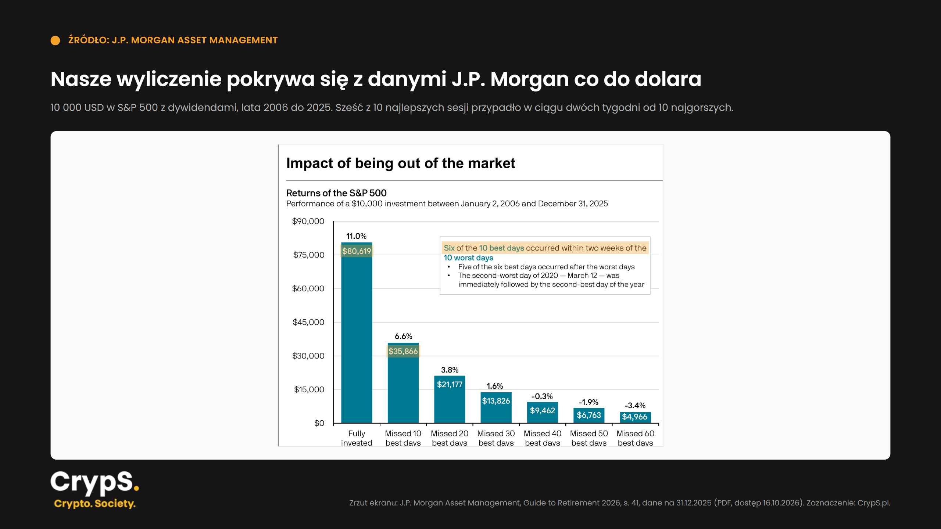Click the -3.4% return label
The width and height of the screenshot is (941, 529).
635,406
